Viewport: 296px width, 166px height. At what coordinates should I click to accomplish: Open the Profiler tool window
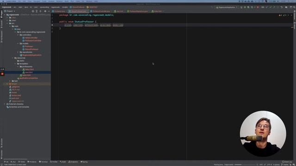coord(54,162)
